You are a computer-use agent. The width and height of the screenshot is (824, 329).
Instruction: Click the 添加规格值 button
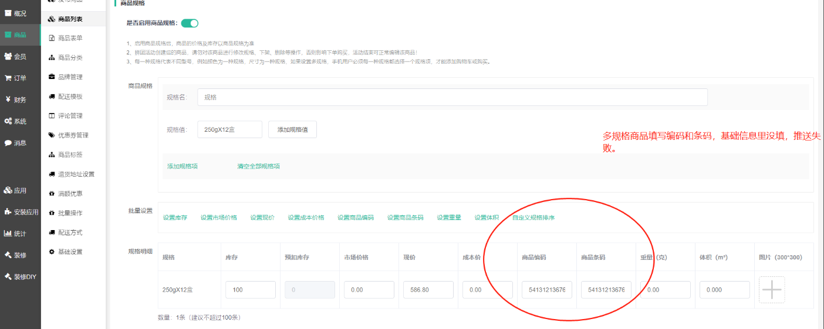point(292,129)
